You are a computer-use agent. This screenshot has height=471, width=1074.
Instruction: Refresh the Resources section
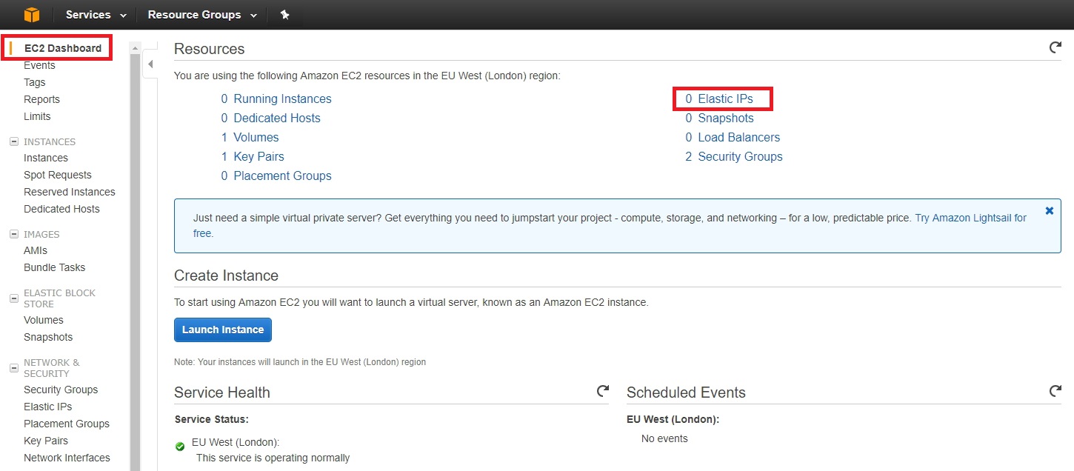coord(1055,47)
